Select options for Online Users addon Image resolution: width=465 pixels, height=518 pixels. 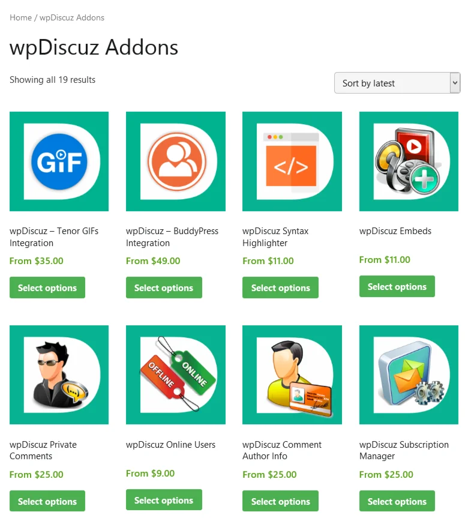tap(164, 500)
